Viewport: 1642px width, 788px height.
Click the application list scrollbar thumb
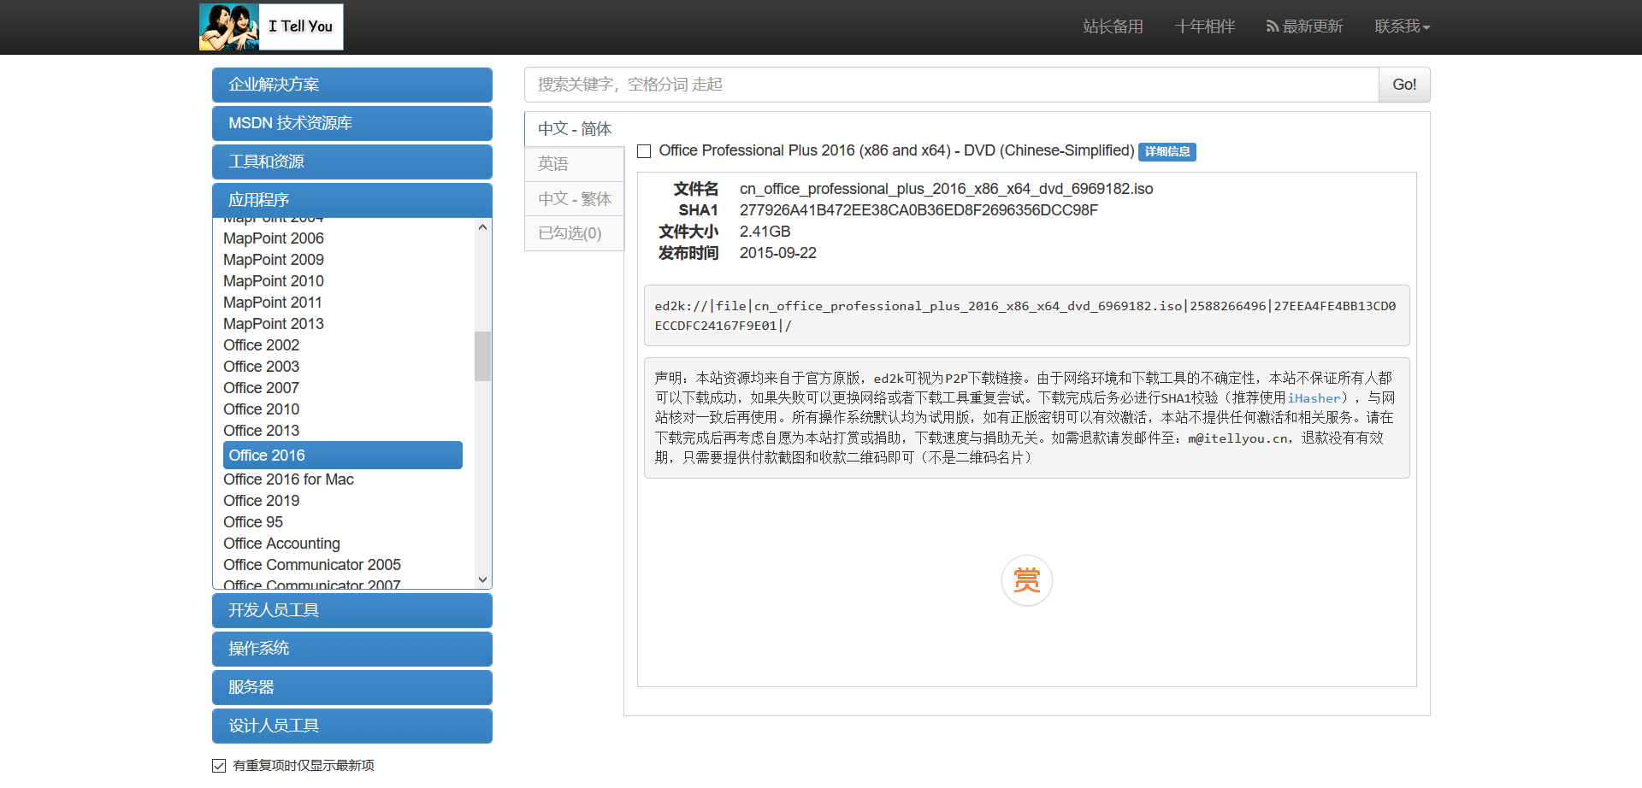(x=483, y=356)
